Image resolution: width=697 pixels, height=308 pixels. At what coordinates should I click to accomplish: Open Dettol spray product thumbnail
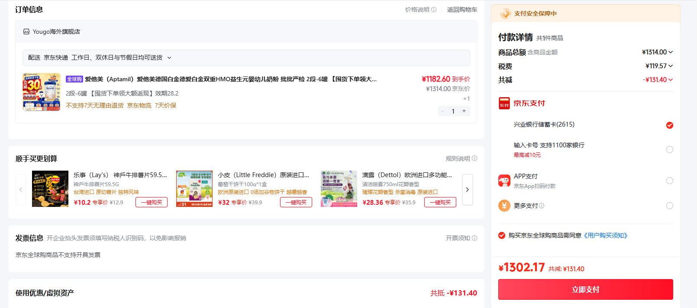pyautogui.click(x=339, y=189)
